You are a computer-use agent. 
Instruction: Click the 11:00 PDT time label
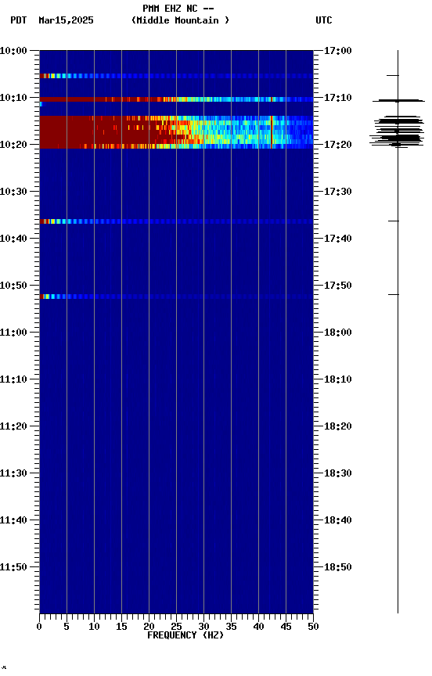13,333
